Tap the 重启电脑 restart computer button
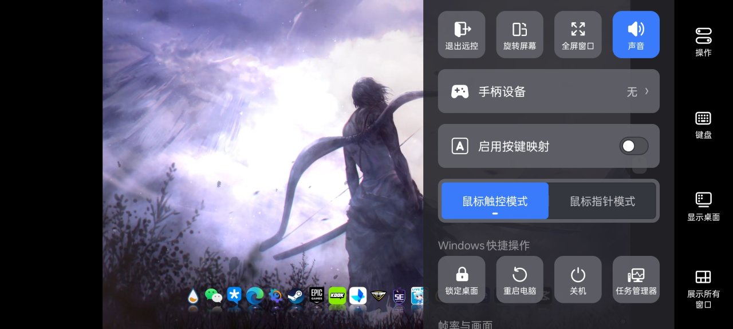 (x=520, y=279)
